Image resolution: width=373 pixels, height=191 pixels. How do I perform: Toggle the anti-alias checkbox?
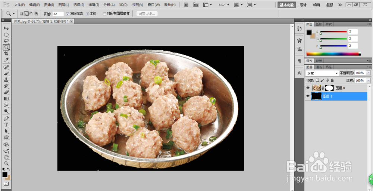click(68, 14)
